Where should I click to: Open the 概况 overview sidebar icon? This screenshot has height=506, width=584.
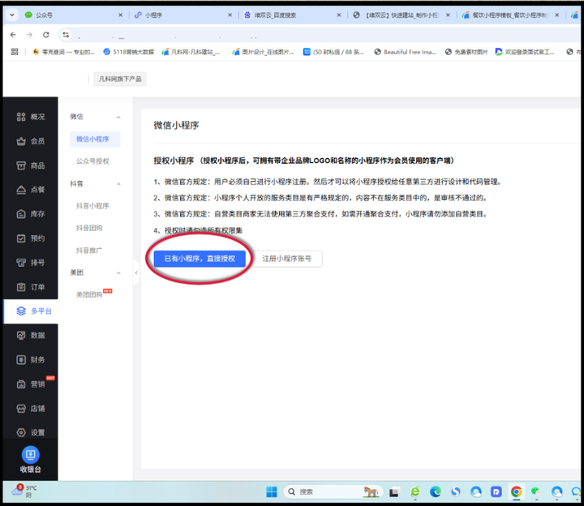coord(22,117)
